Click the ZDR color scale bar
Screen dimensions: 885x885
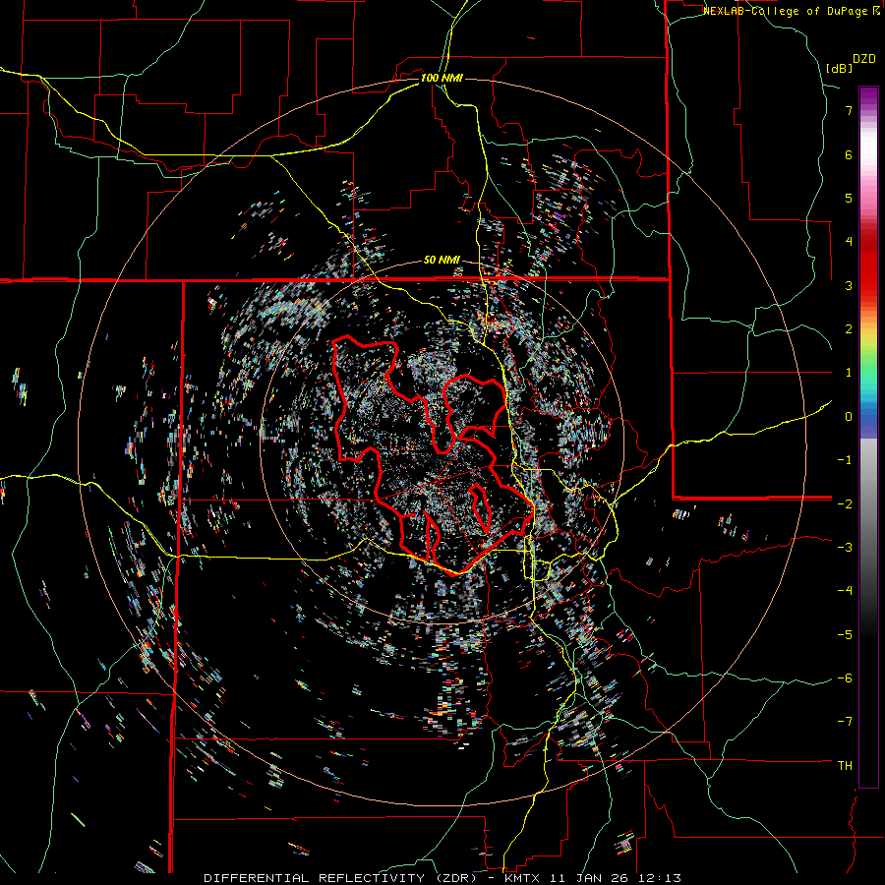(868, 437)
